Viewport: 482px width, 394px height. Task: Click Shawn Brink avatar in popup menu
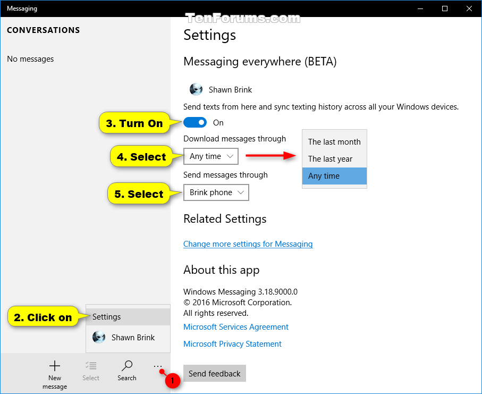pyautogui.click(x=99, y=338)
